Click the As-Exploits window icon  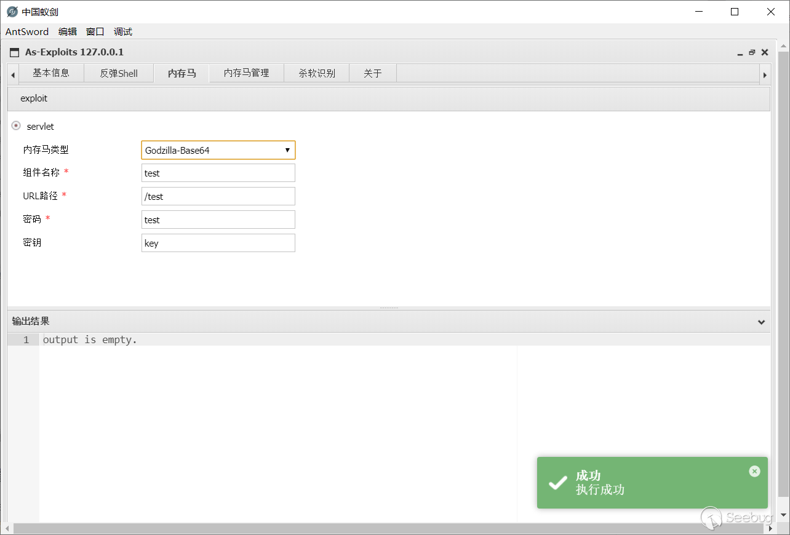coord(15,52)
